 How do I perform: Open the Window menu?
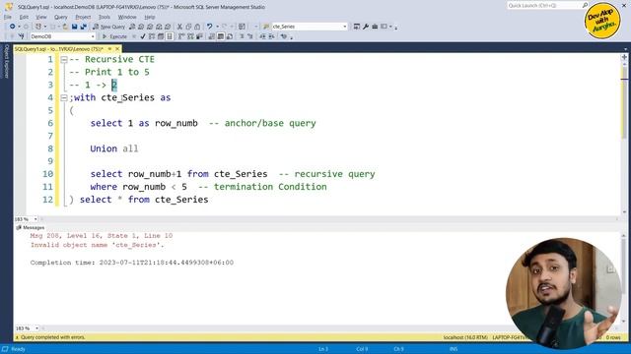click(127, 17)
